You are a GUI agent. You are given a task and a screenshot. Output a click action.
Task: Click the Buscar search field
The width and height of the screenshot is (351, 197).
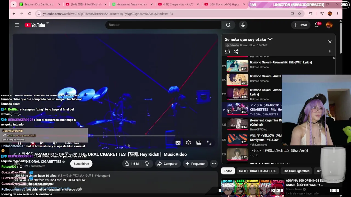163,25
